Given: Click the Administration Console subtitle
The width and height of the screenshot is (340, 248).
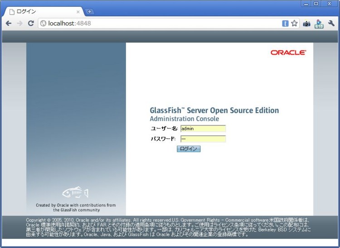Looking at the screenshot, I should click(185, 119).
